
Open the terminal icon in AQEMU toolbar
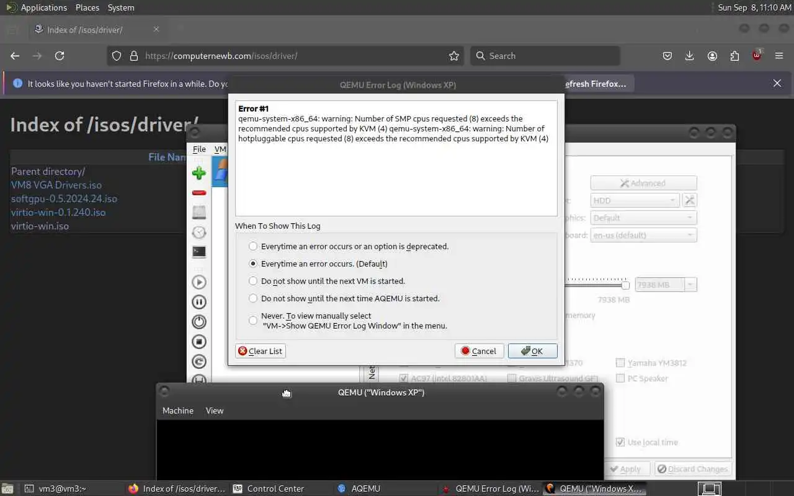point(199,252)
